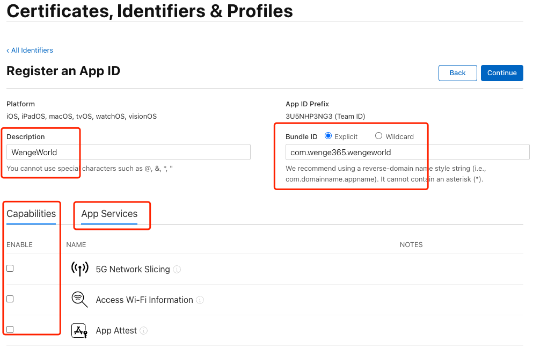Select the Explicit Bundle ID radio button
The image size is (533, 355).
[328, 136]
